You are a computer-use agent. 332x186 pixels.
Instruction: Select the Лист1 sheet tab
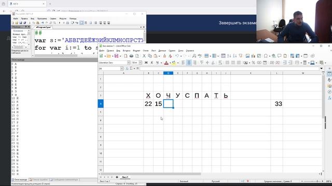125,177
